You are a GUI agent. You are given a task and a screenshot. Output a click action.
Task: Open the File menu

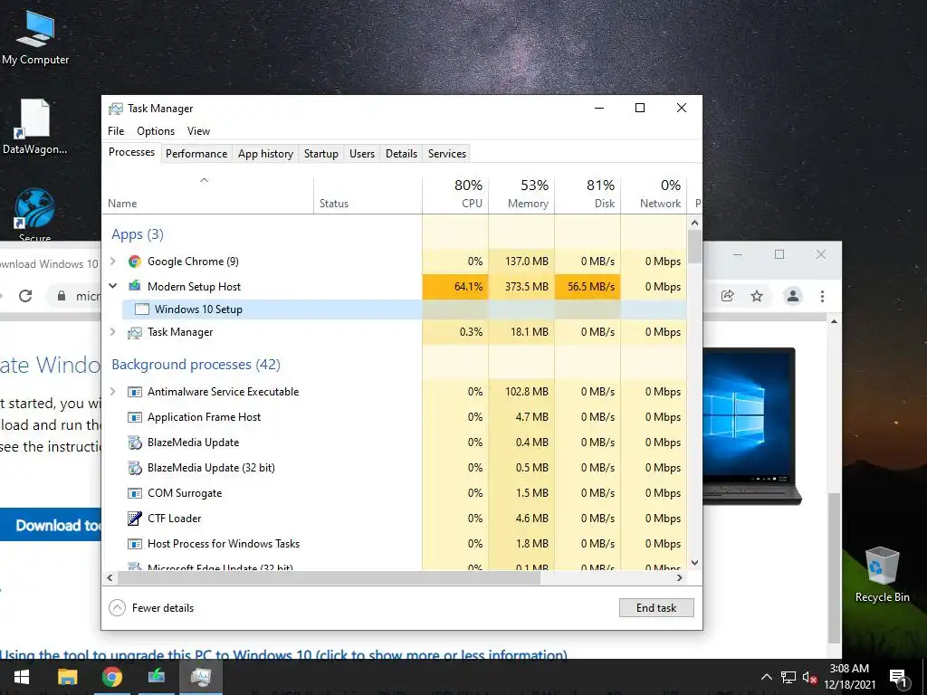tap(116, 131)
